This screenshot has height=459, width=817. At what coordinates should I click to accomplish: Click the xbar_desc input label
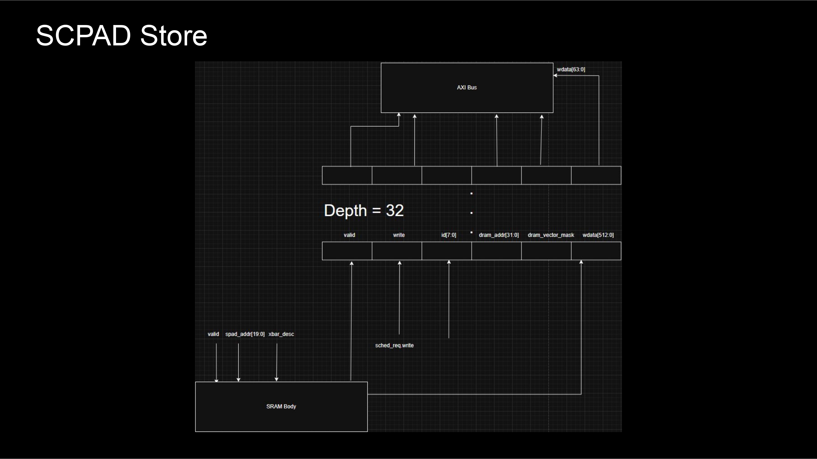281,334
